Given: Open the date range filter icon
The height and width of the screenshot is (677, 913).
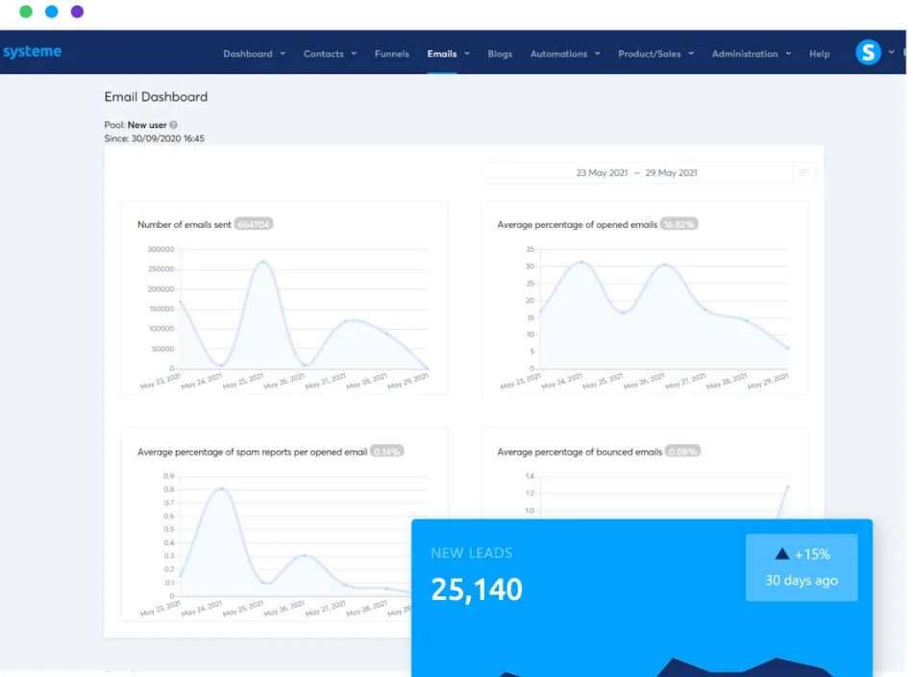Looking at the screenshot, I should [803, 172].
